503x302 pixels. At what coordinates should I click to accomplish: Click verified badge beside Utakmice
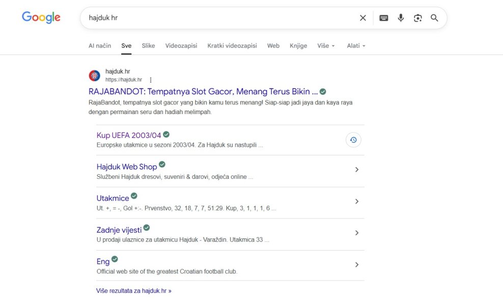134,196
